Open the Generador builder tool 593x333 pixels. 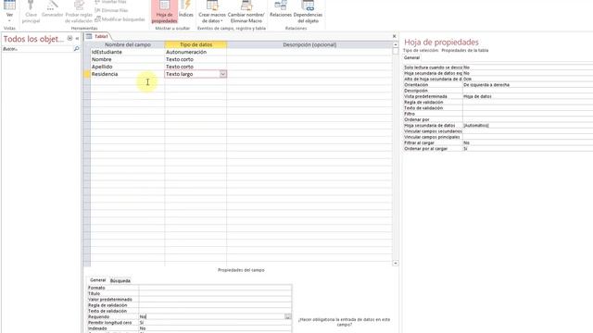click(52, 10)
